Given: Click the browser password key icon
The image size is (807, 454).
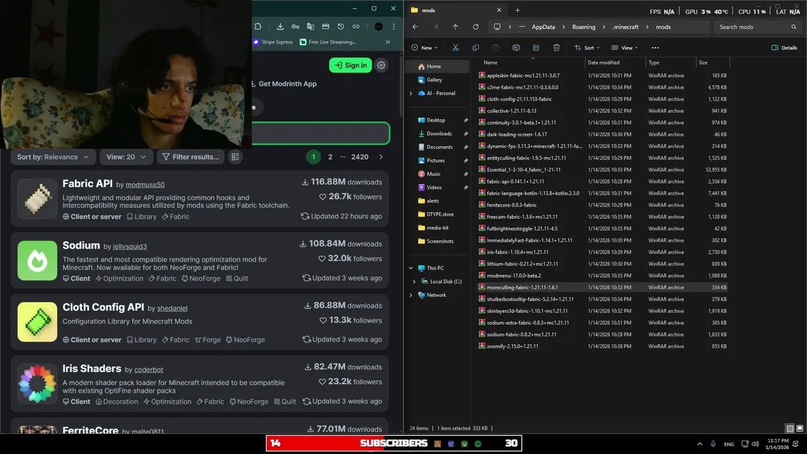Looking at the screenshot, I should pos(295,26).
